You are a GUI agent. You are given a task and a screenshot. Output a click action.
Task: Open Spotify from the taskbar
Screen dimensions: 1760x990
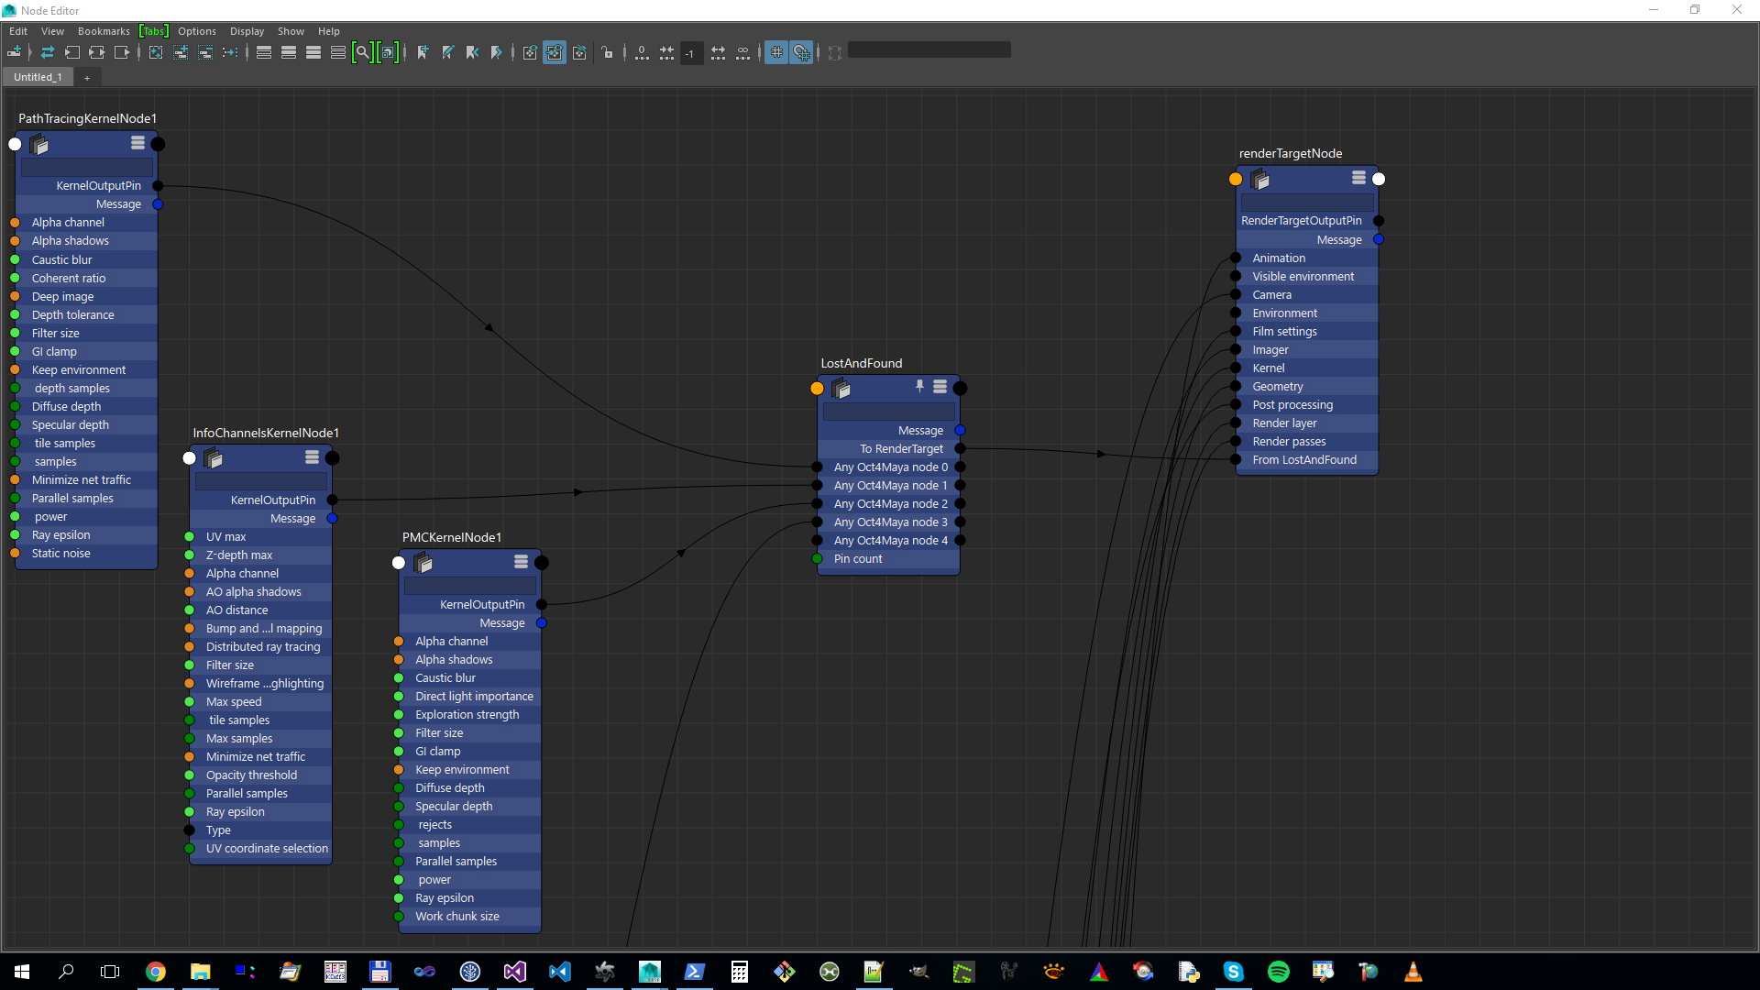coord(1278,972)
